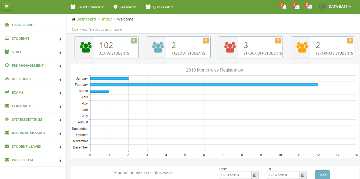Toggle the upward arrow on Terminate Students card
Screen dimensions: 360x179
350,40
